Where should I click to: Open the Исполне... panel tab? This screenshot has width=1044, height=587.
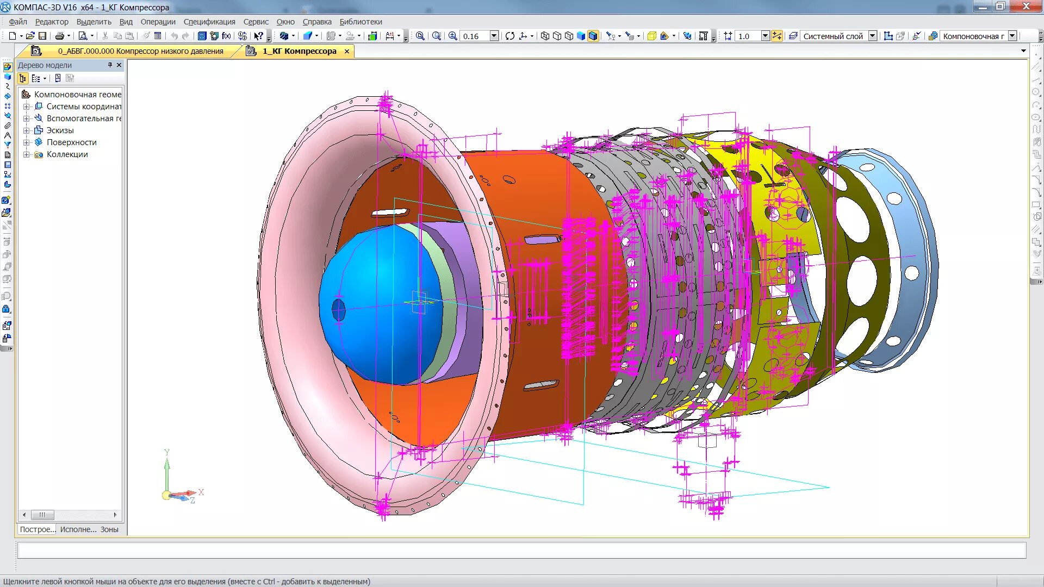[78, 529]
